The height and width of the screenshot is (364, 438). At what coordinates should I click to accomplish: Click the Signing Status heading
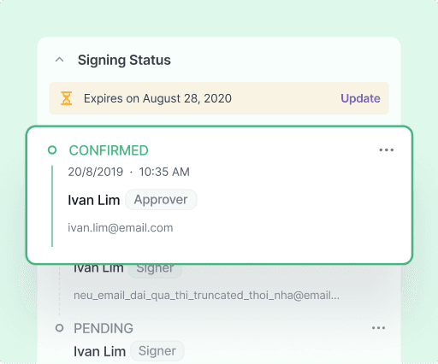(x=124, y=60)
